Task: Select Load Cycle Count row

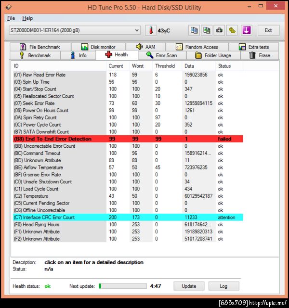Action: pyautogui.click(x=128, y=189)
